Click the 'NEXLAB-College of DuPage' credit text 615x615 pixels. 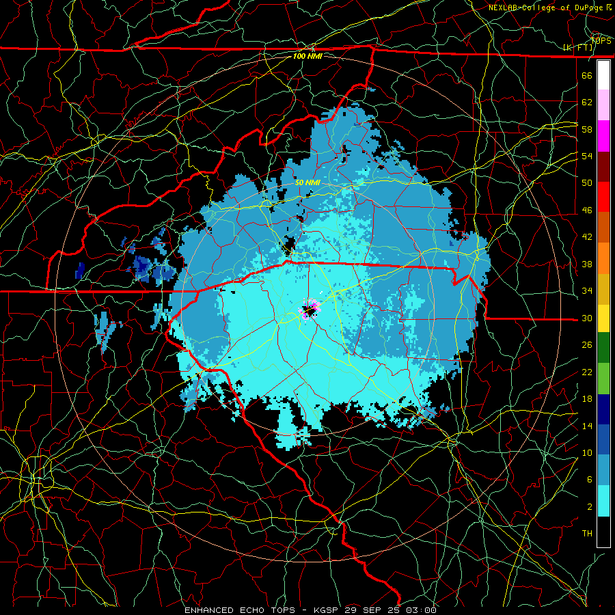(546, 8)
